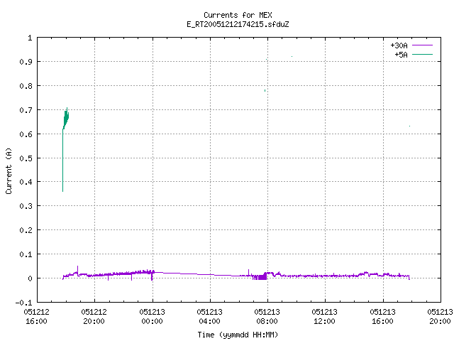Click the x-axis label "051212 16:00"

[x=36, y=316]
